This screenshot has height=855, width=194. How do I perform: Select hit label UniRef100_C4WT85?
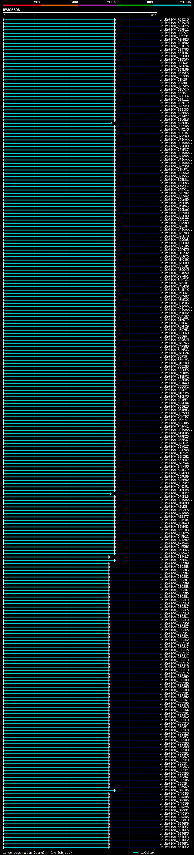[174, 790]
